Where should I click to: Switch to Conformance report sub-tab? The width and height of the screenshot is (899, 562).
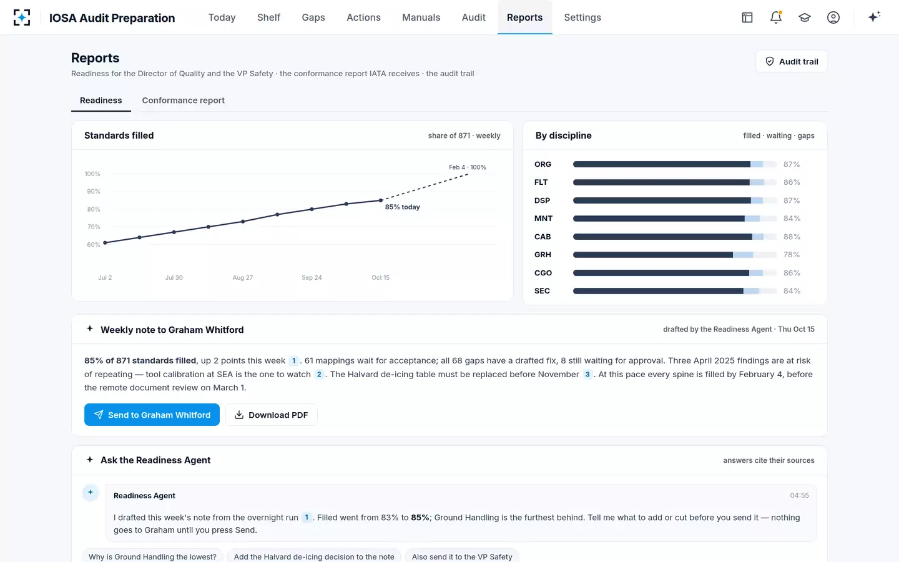[183, 101]
